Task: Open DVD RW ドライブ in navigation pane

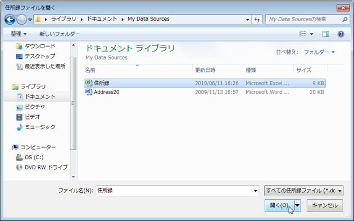Action: (x=46, y=167)
